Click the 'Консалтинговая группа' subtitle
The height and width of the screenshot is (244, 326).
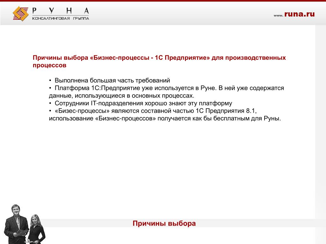click(60, 18)
